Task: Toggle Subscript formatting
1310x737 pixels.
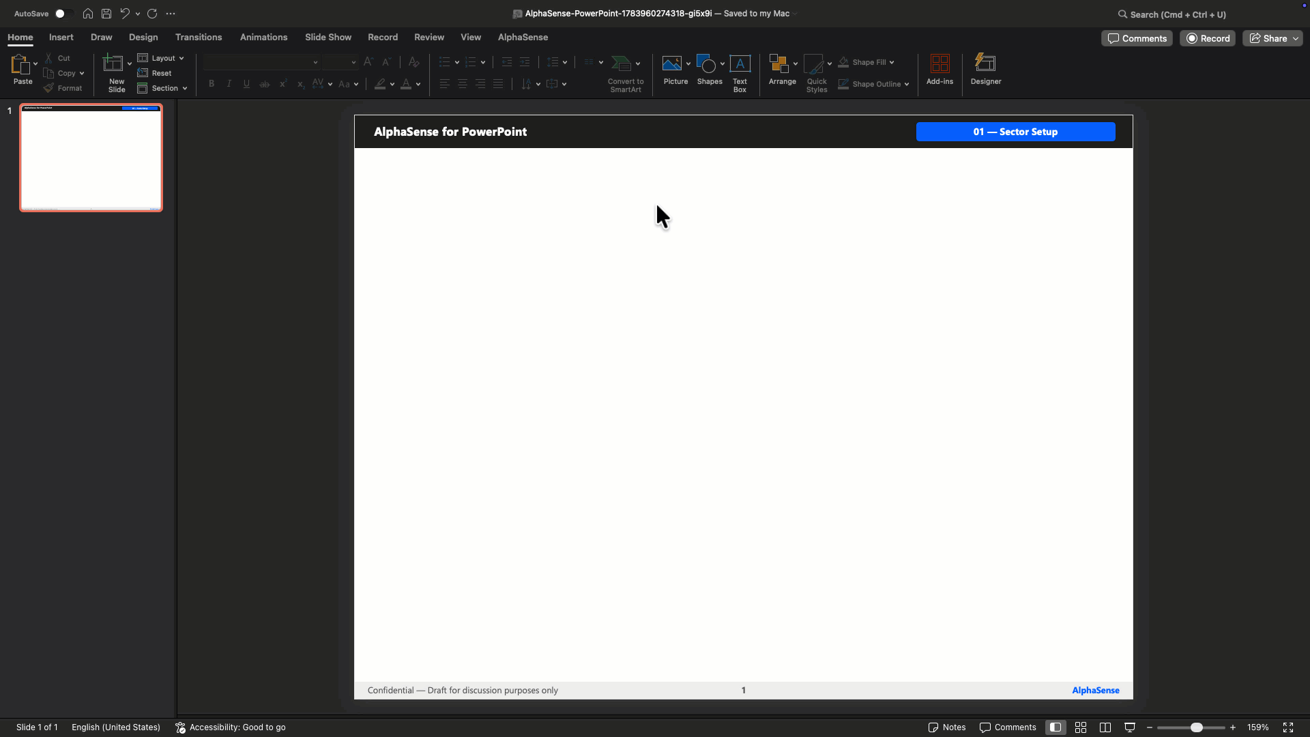Action: [x=300, y=84]
